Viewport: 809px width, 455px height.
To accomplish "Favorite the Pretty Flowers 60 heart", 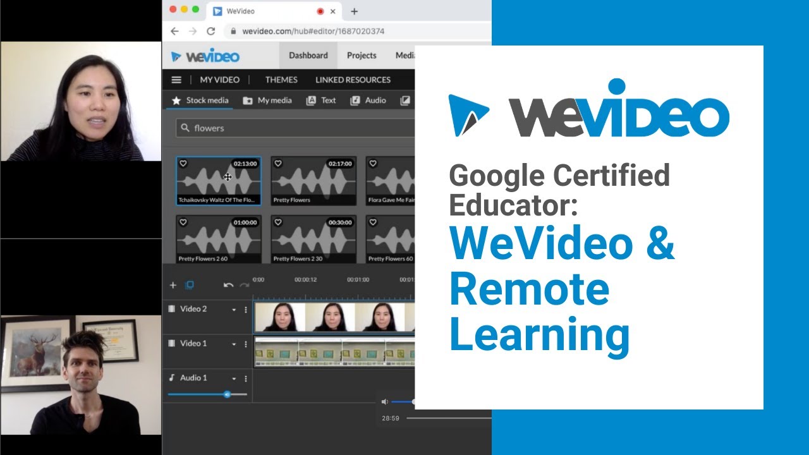I will click(373, 222).
